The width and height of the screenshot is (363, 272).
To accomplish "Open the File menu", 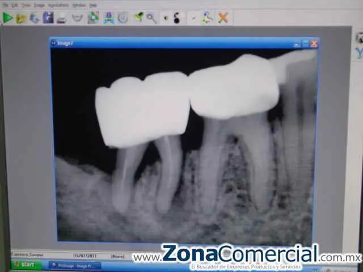I will [x=5, y=5].
